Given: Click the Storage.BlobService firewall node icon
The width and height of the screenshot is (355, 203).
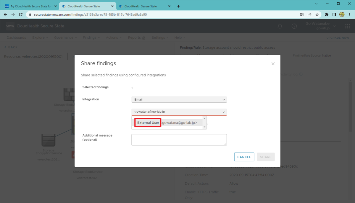Looking at the screenshot, I should click(x=69, y=95).
